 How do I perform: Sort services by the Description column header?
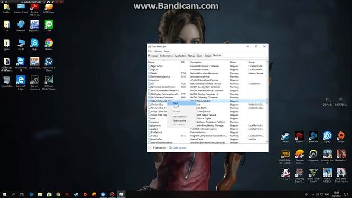coord(209,62)
